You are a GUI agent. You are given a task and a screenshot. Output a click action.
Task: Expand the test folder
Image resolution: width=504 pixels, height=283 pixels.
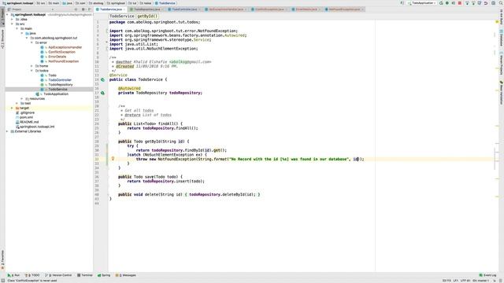click(17, 103)
